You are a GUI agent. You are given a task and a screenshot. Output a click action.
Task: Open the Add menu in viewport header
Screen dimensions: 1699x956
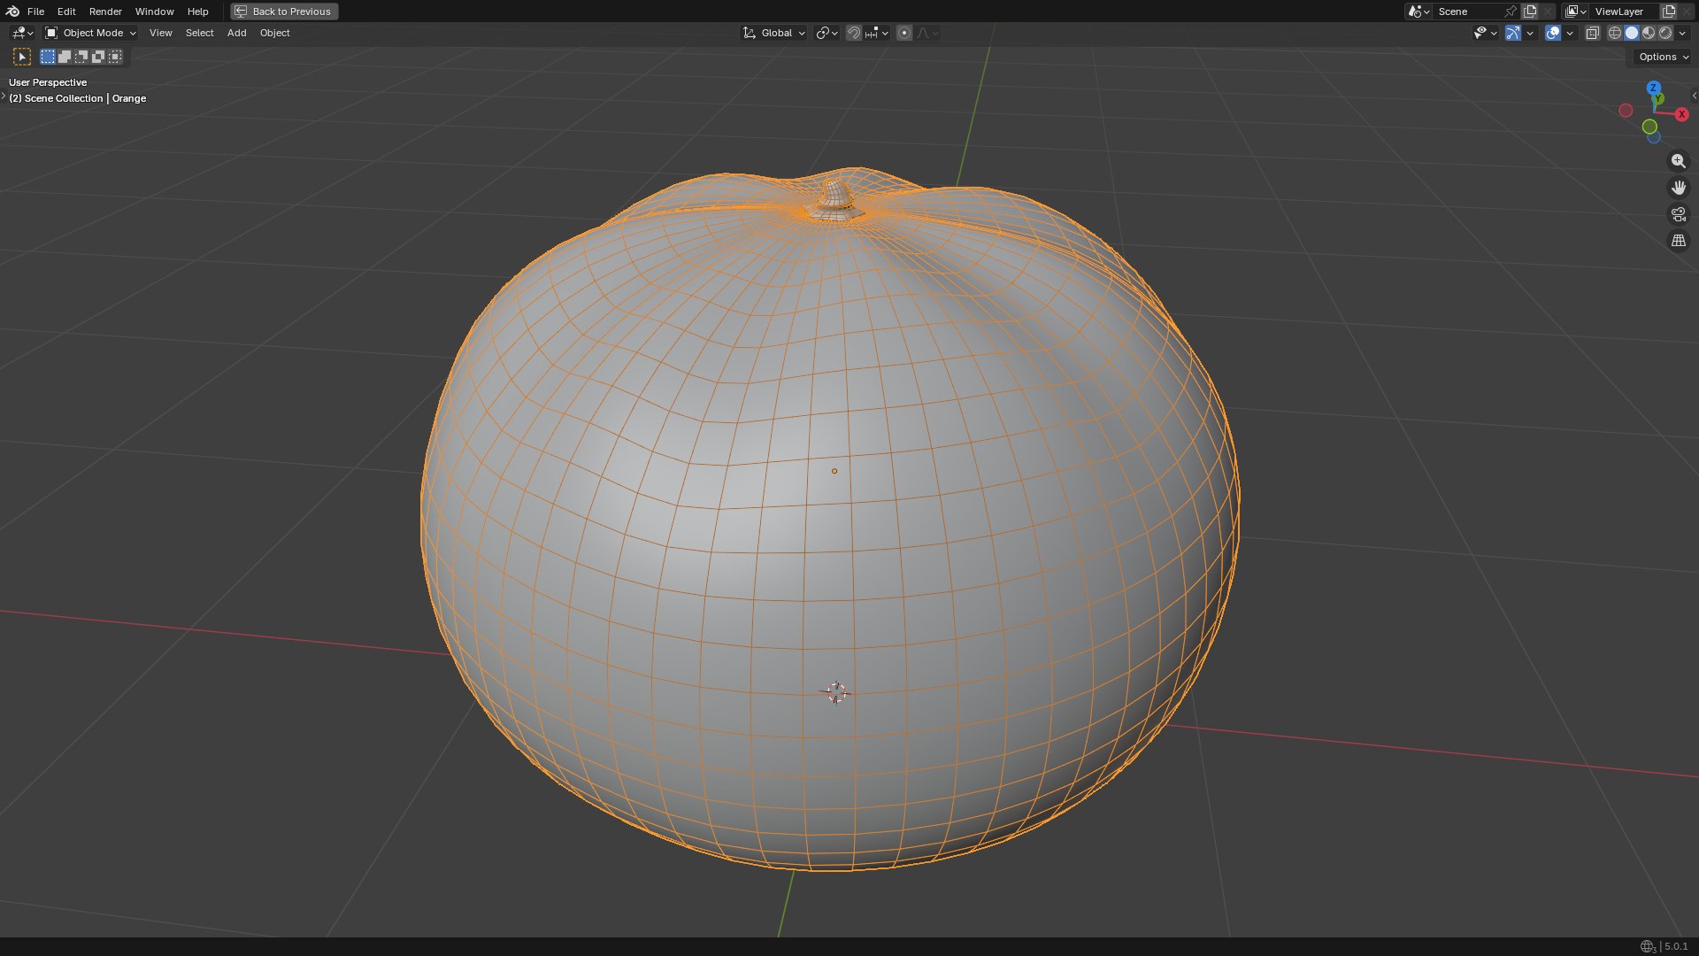tap(236, 33)
